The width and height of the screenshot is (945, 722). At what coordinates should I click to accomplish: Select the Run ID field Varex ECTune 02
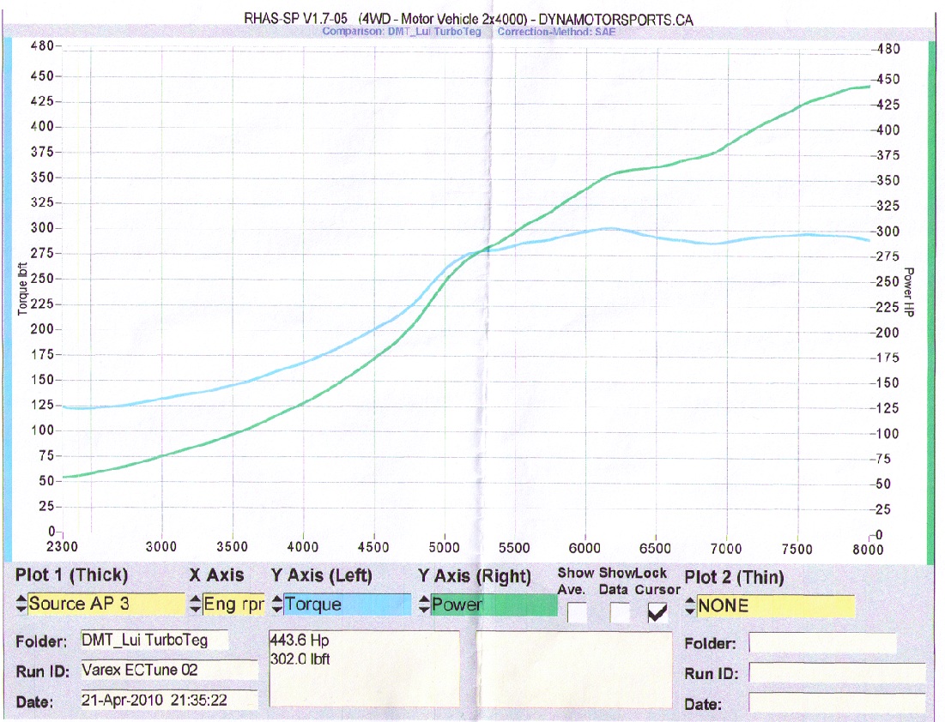pyautogui.click(x=168, y=670)
